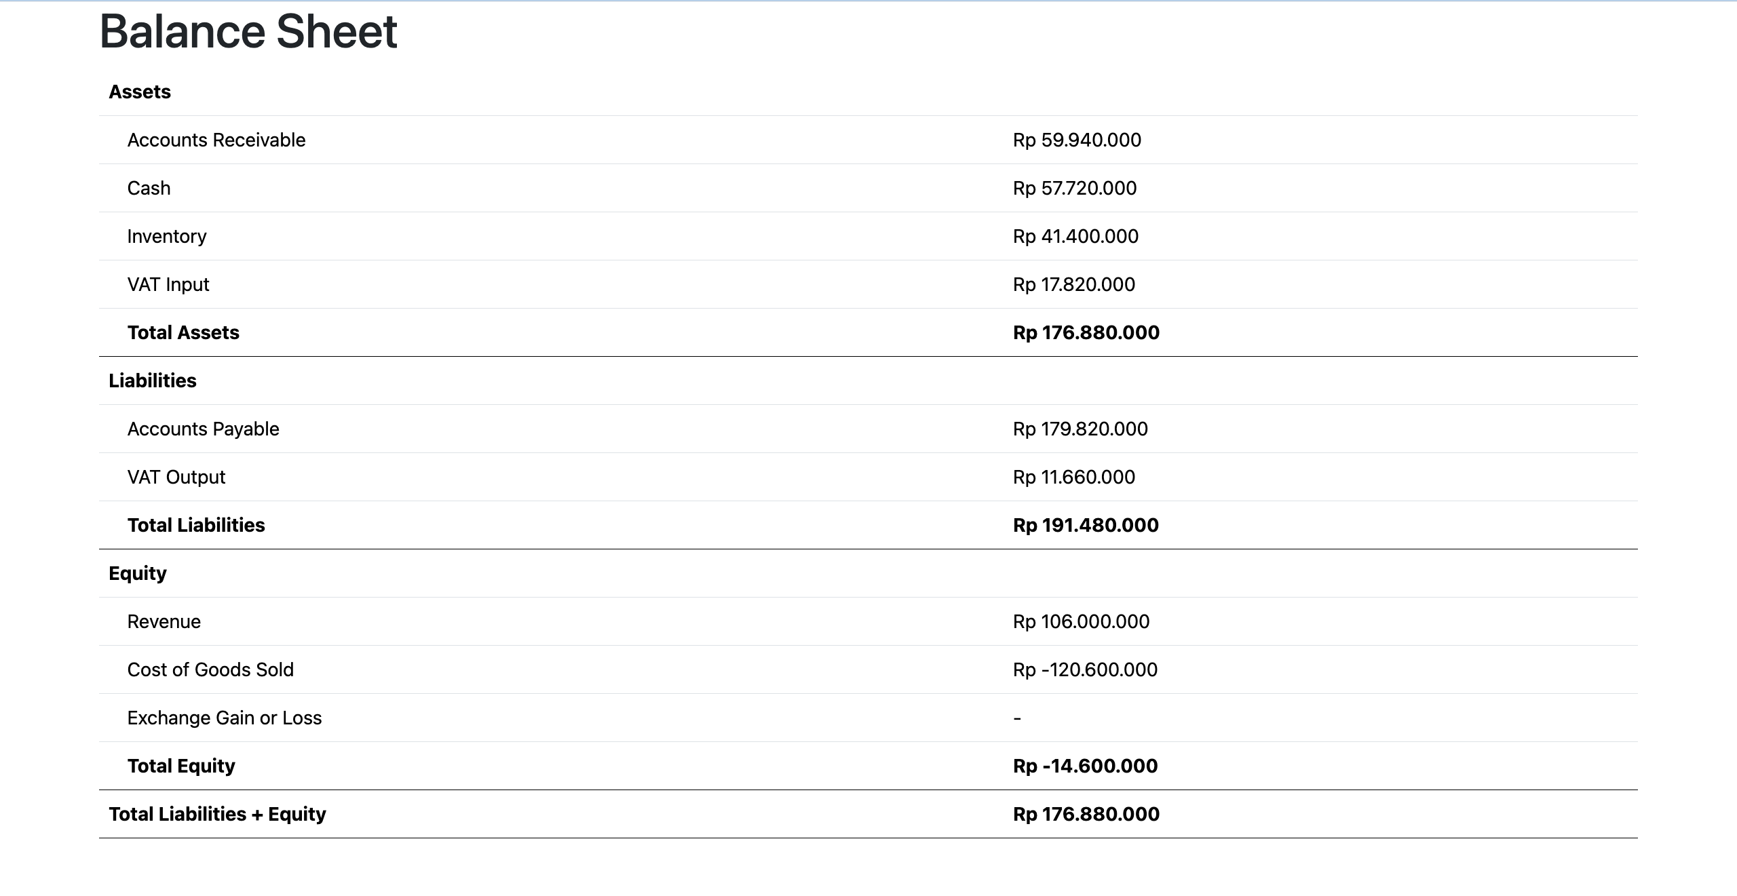
Task: Select the Cash amount Rp 57.720.000
Action: 1075,188
